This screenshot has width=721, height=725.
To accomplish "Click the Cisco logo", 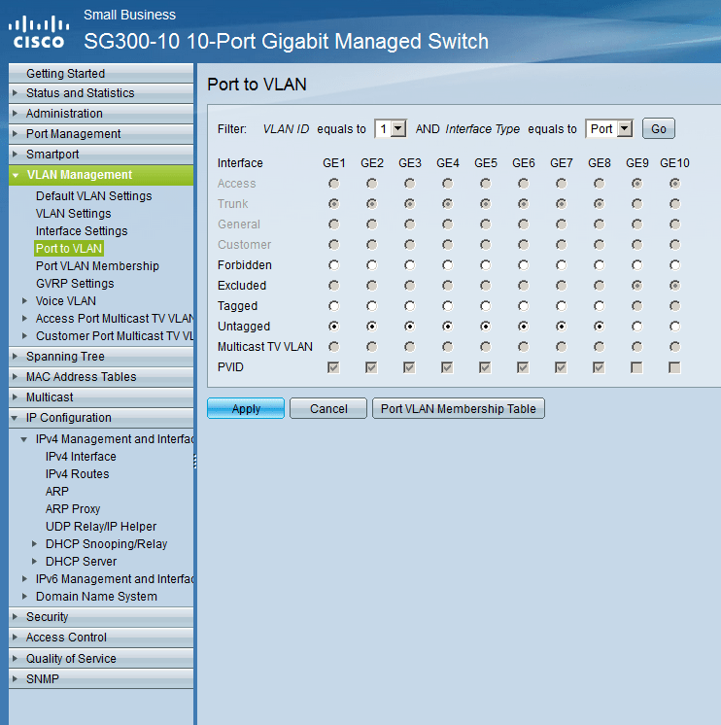I will tap(39, 32).
